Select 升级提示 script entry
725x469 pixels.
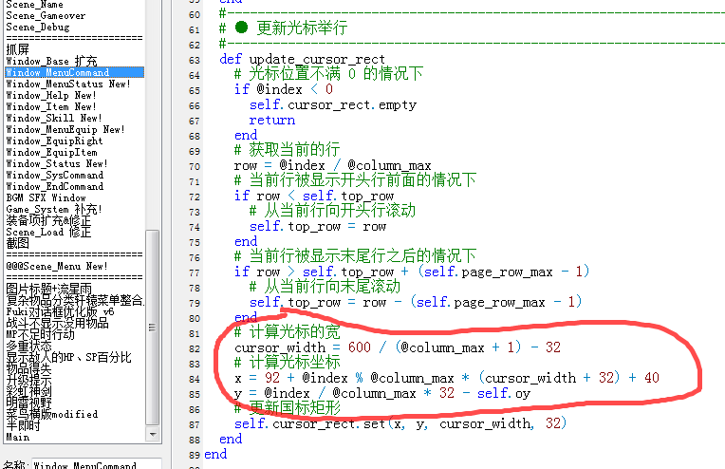coord(28,380)
